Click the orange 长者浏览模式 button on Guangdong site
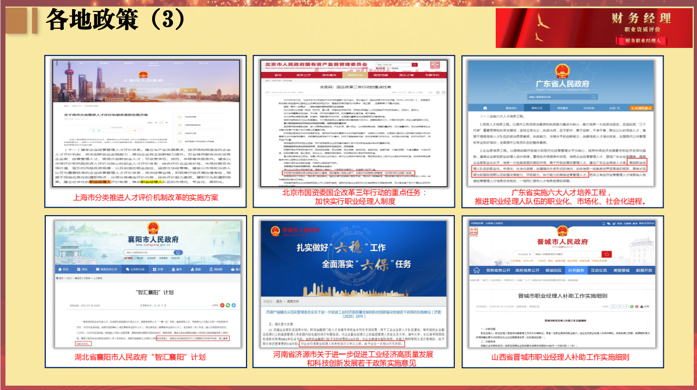Image resolution: width=697 pixels, height=390 pixels. pos(641,108)
